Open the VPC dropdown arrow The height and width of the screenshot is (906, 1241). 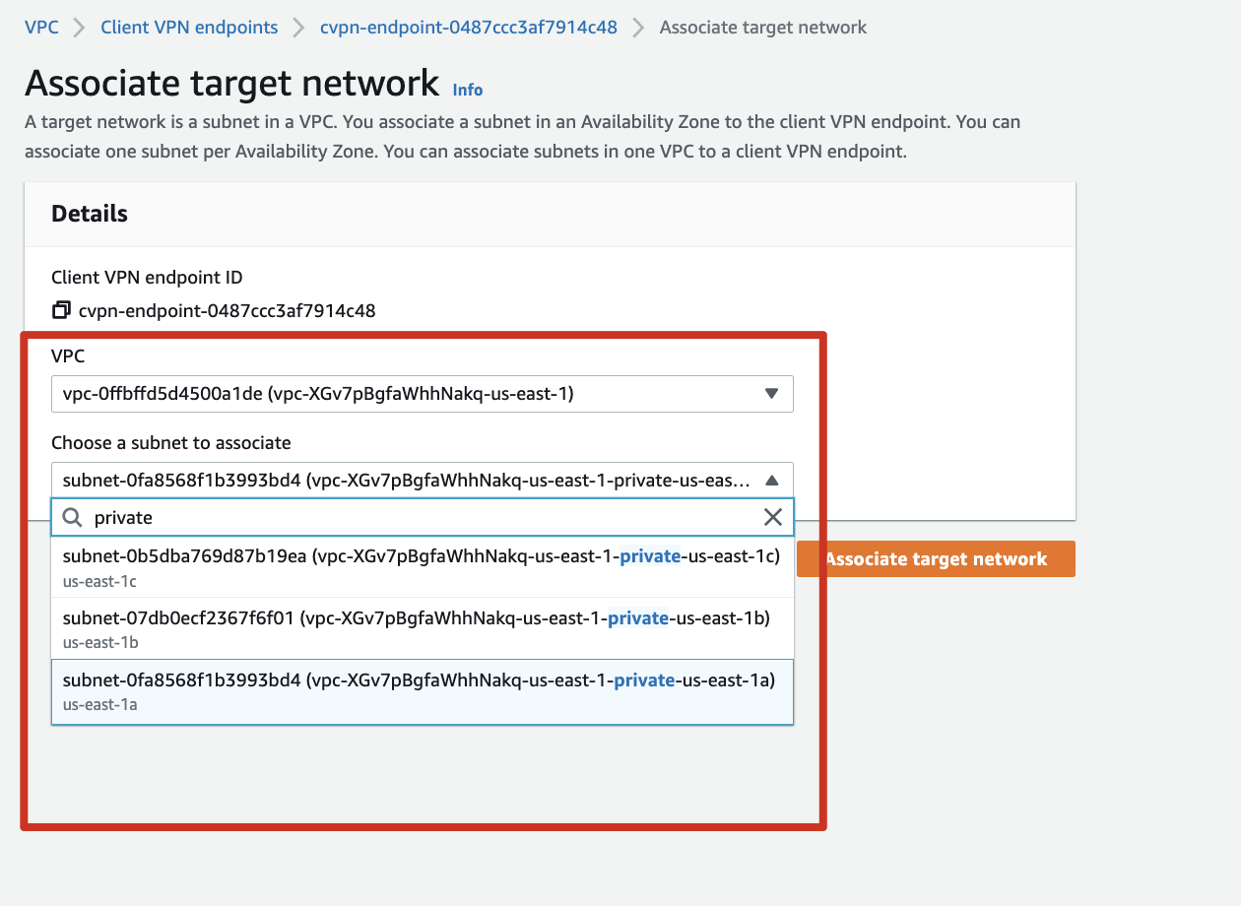[772, 394]
